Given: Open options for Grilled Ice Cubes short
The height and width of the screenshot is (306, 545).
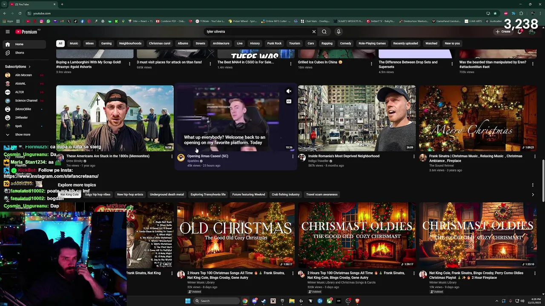Looking at the screenshot, I should pos(371,64).
